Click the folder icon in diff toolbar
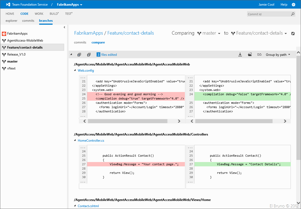 250,55
